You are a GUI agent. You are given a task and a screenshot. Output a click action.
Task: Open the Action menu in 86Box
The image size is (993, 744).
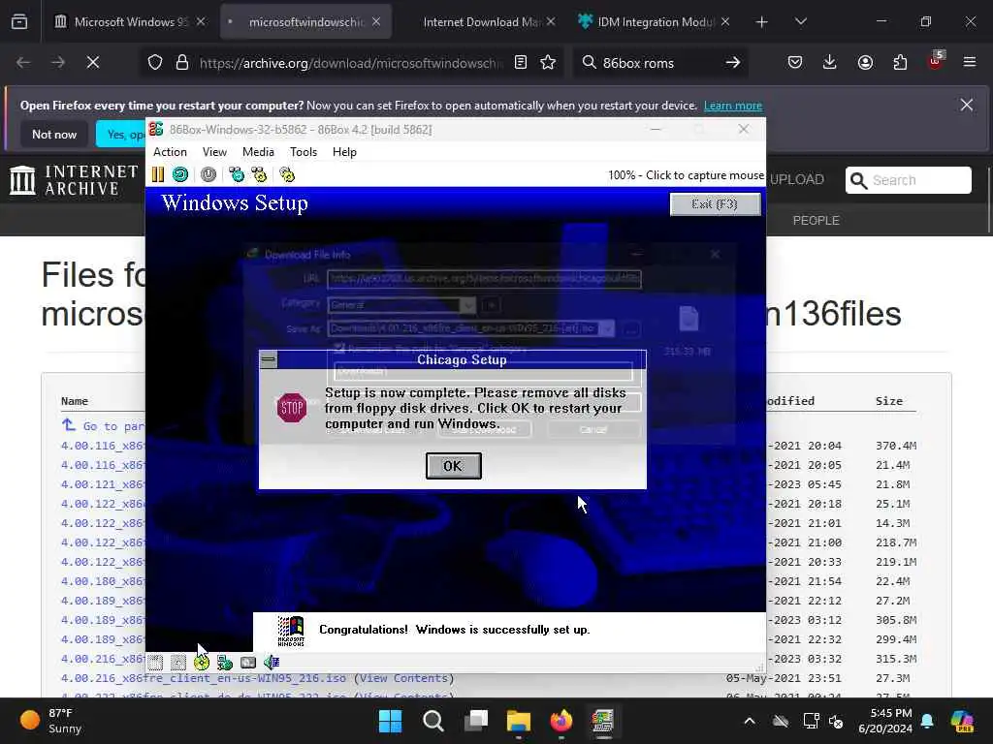(170, 152)
